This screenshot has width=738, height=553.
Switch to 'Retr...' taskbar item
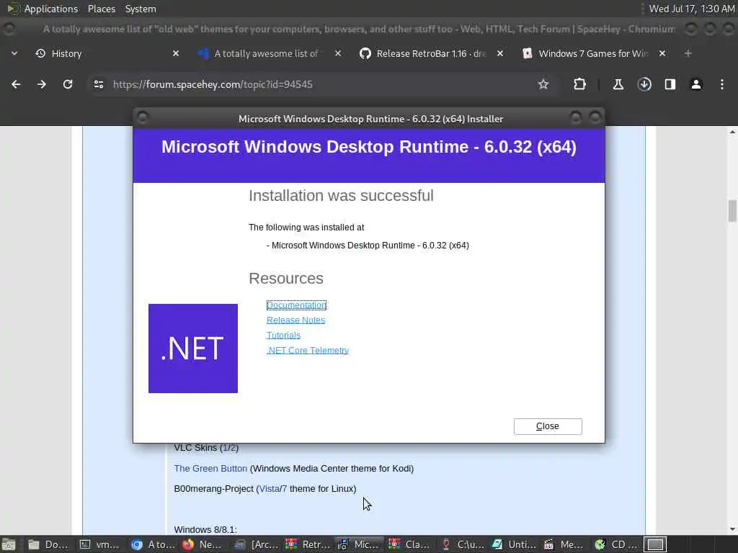[x=307, y=544]
